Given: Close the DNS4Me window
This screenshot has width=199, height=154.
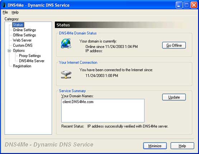Looking at the screenshot, I should pyautogui.click(x=194, y=5).
